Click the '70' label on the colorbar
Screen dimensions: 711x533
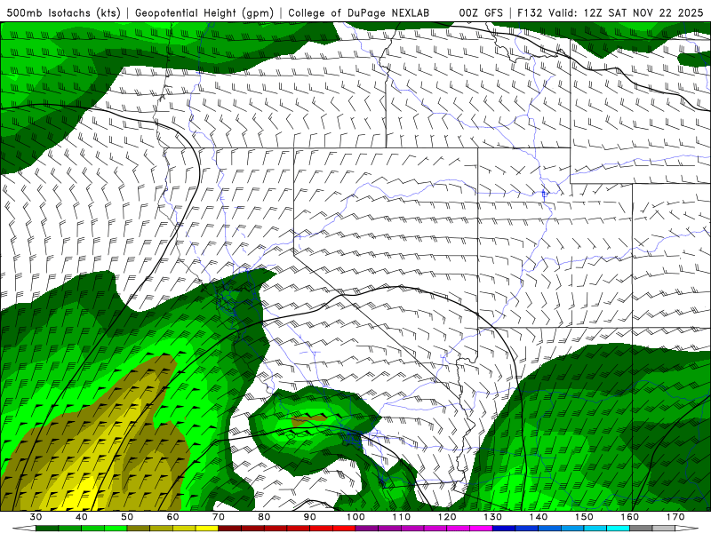[219, 517]
